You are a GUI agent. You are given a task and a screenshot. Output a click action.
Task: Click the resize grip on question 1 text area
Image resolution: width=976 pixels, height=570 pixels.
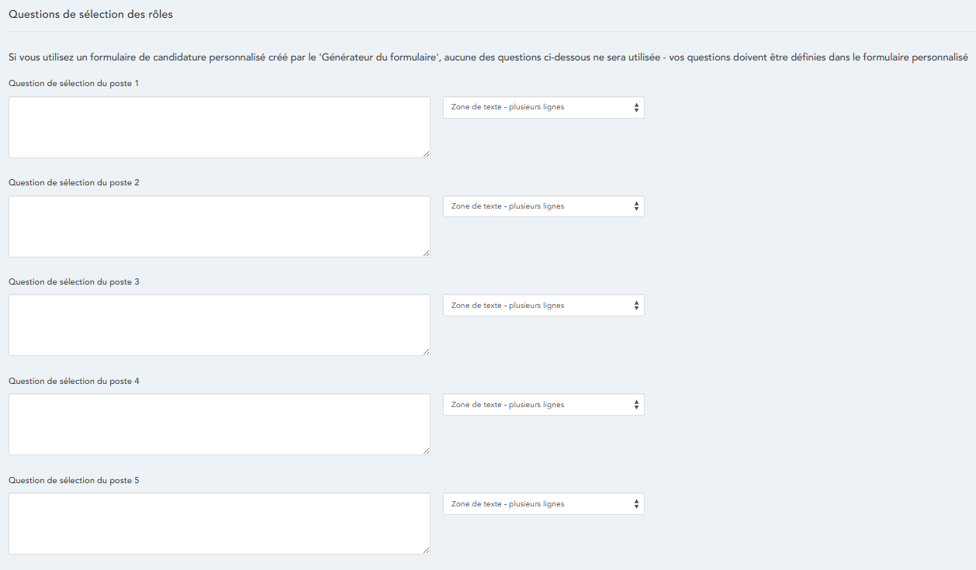pyautogui.click(x=426, y=154)
